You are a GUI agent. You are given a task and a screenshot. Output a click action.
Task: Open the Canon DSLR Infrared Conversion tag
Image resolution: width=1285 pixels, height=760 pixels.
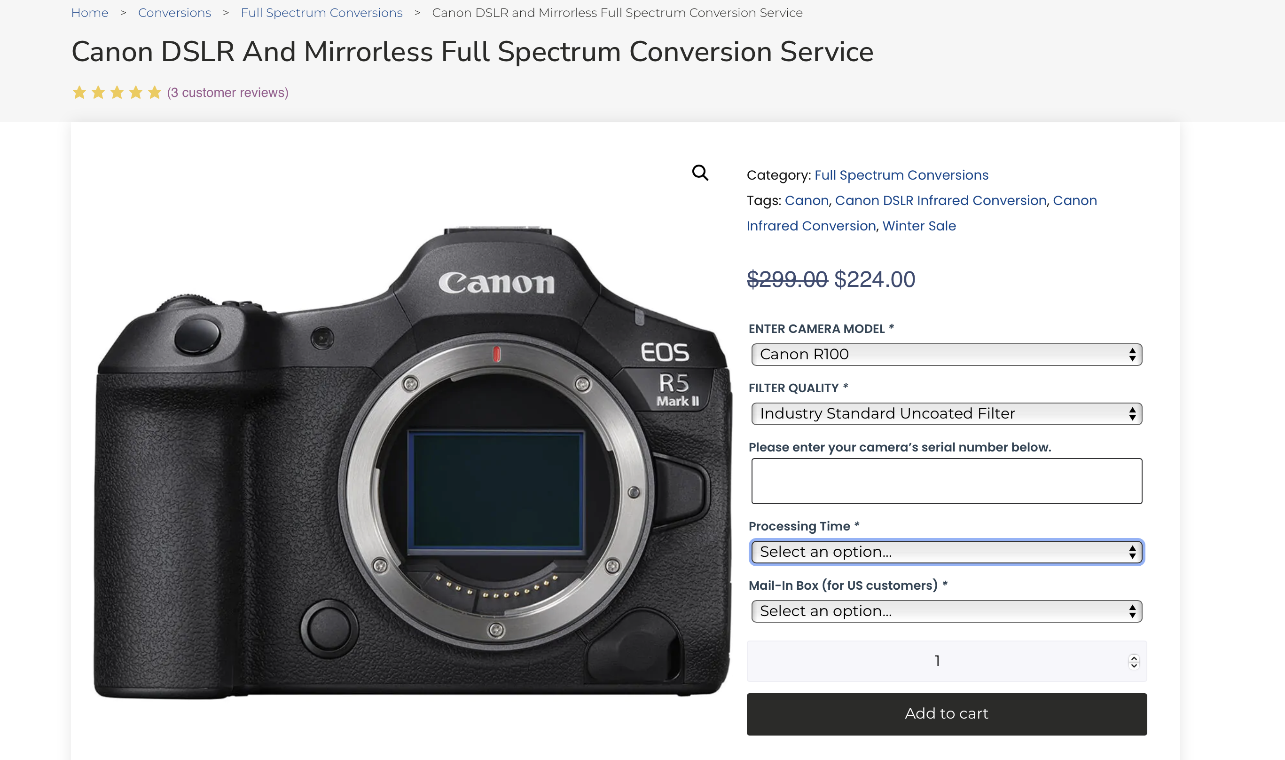pyautogui.click(x=940, y=200)
